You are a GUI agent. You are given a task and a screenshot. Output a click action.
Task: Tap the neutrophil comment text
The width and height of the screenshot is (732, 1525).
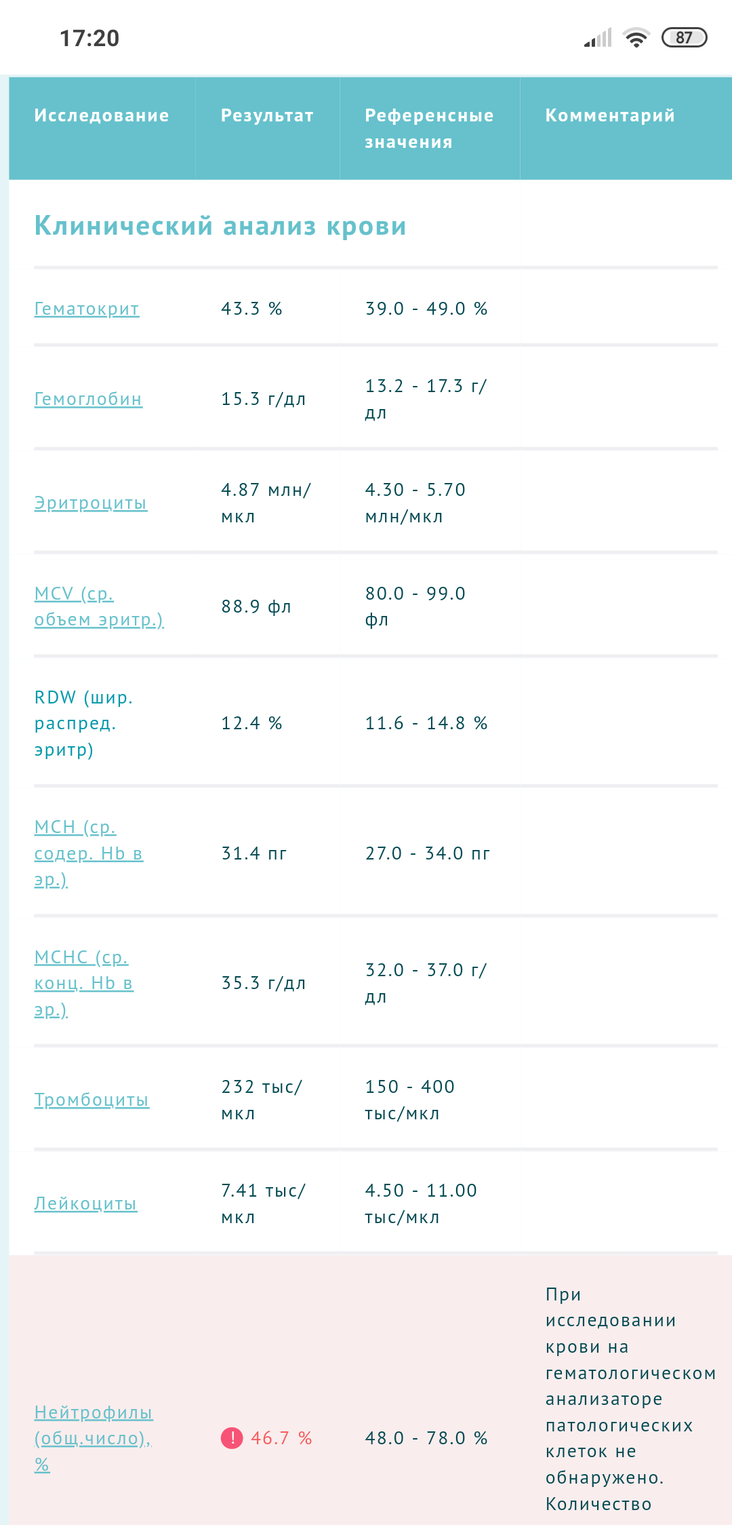630,1399
